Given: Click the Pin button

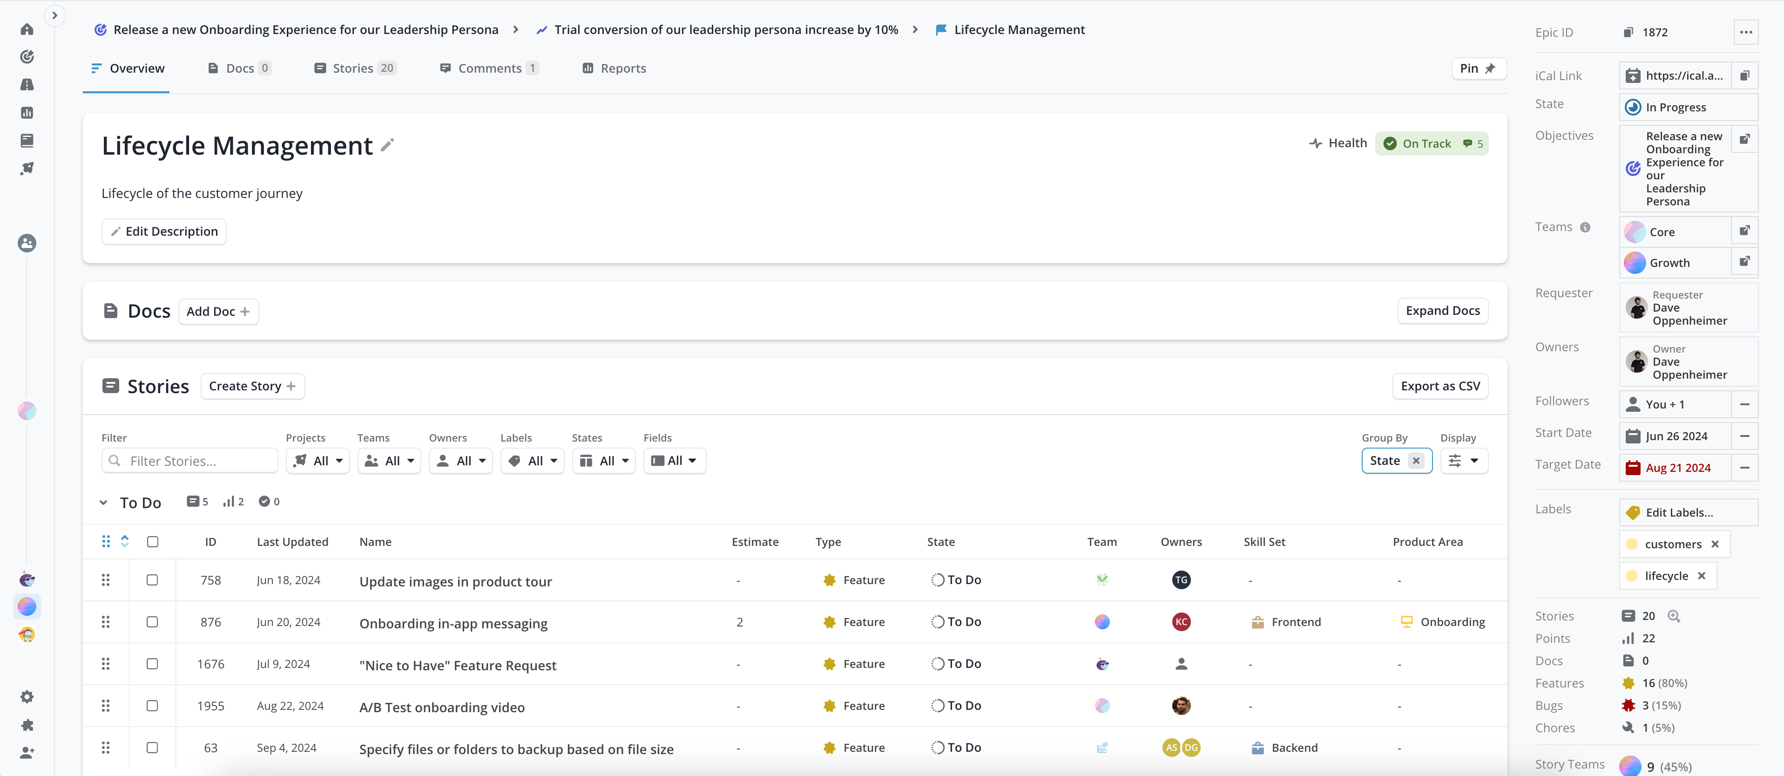Looking at the screenshot, I should (1478, 68).
